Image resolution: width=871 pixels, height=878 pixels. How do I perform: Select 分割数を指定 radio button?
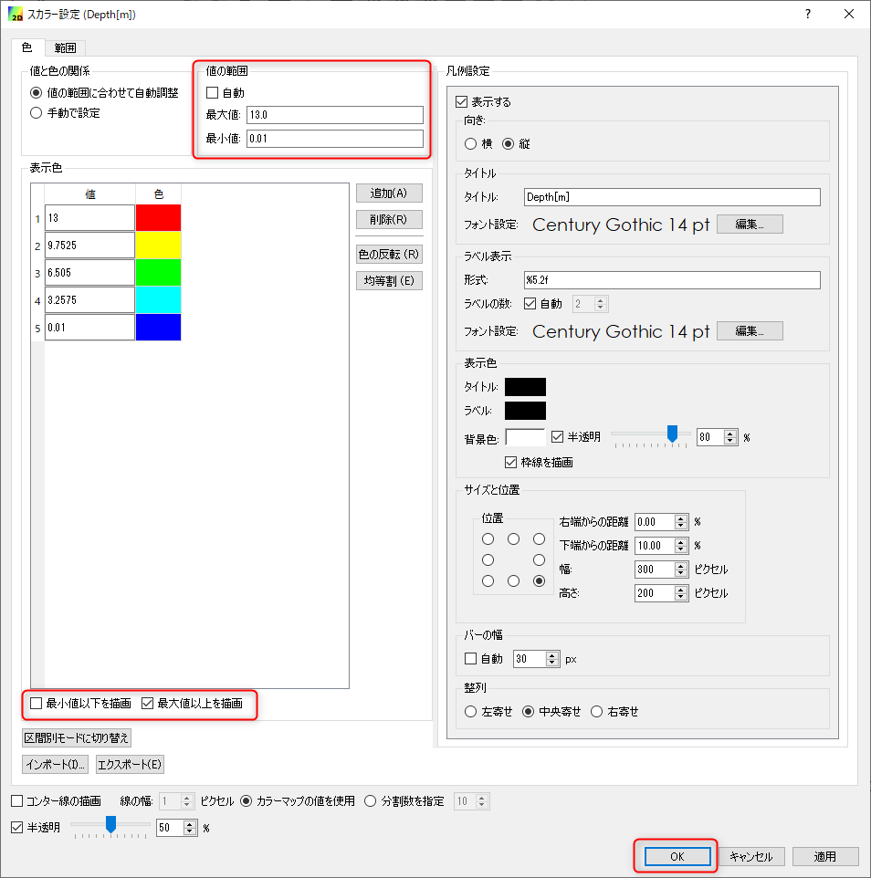pos(371,801)
